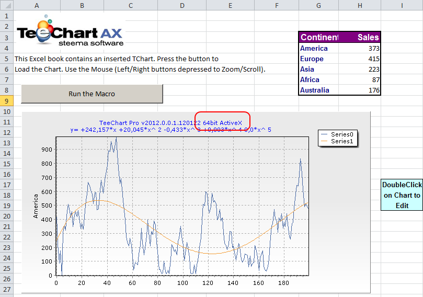Select the TeeChart AX logo image
Screen dimensions: 423x297
pyautogui.click(x=70, y=31)
